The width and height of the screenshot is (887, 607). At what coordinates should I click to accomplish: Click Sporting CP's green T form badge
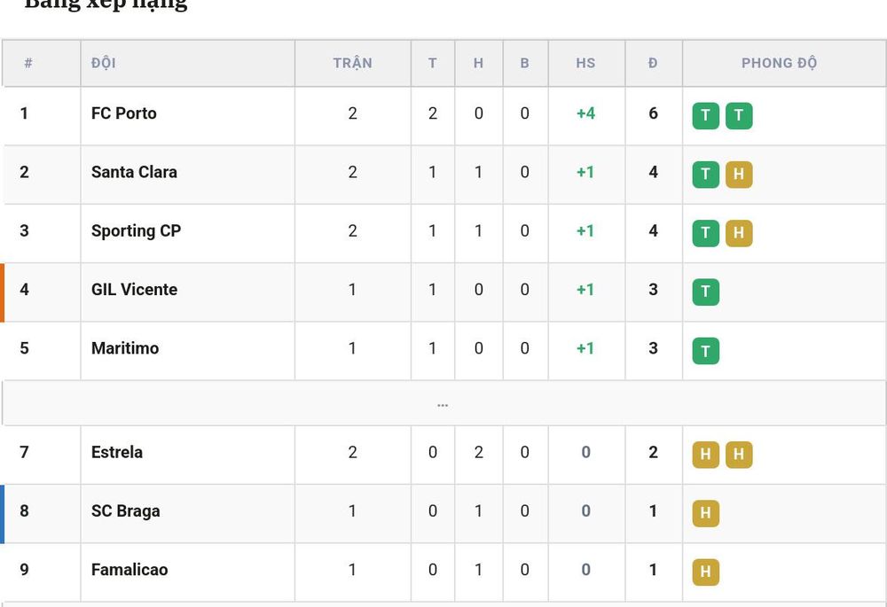(x=705, y=233)
